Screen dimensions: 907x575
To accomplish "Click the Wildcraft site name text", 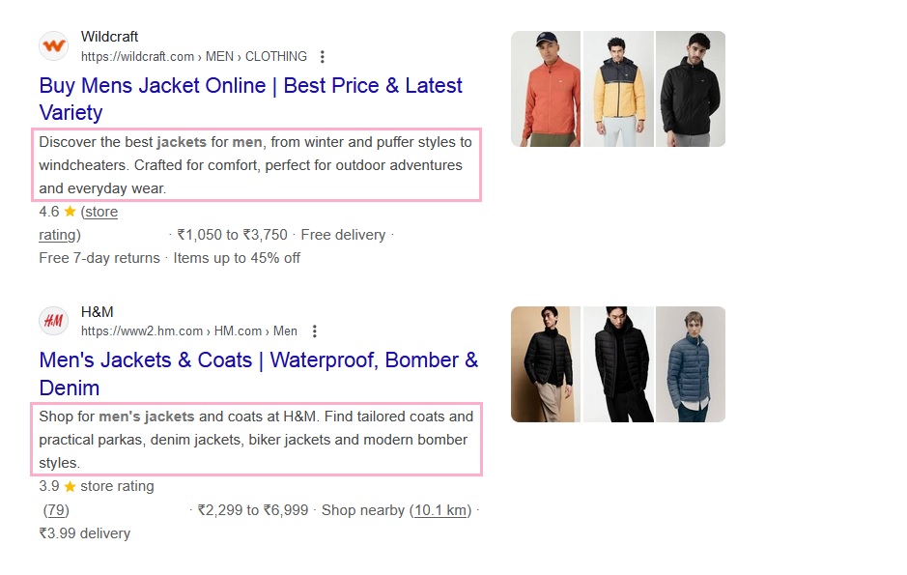I will tap(109, 37).
